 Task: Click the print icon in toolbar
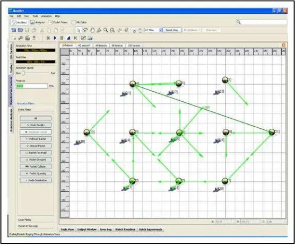[34, 30]
